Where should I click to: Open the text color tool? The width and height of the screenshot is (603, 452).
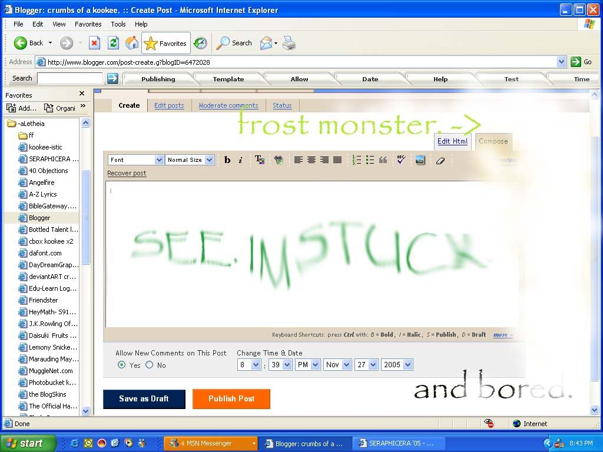tap(260, 160)
